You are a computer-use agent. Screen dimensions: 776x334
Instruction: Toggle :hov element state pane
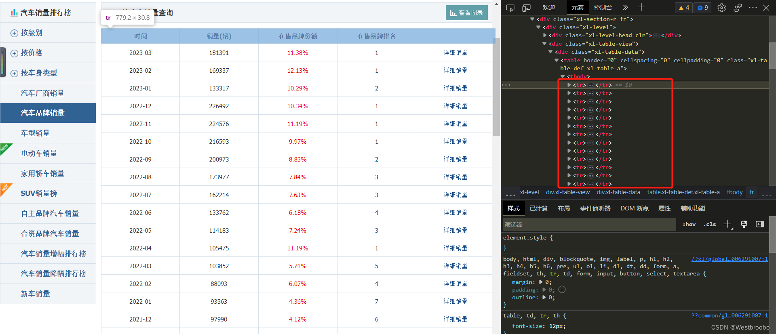689,224
